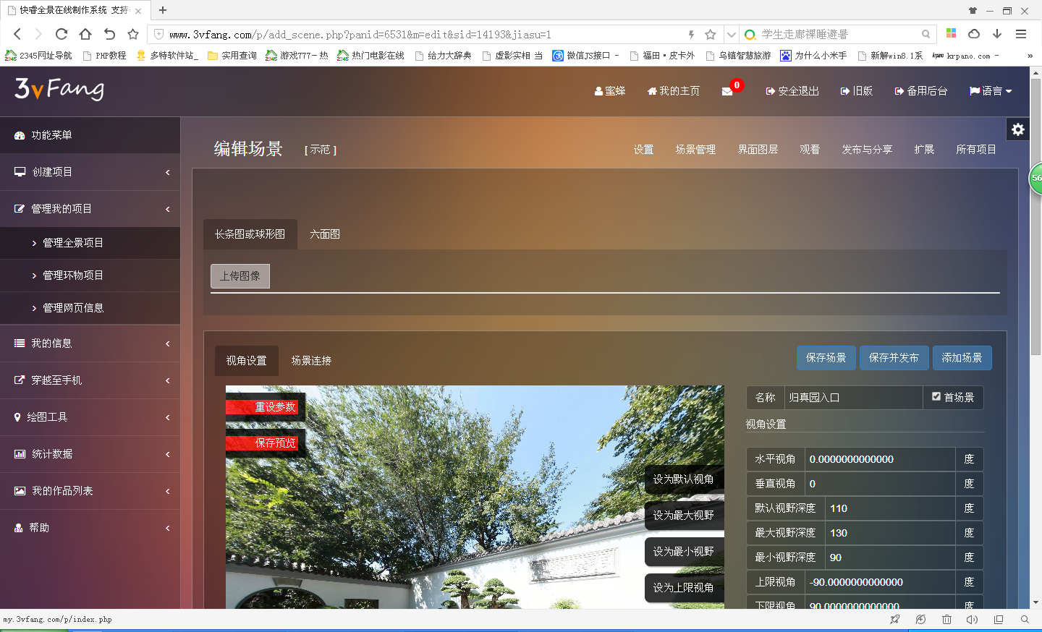Switch to the 场景连接 tab
Image resolution: width=1042 pixels, height=632 pixels.
[x=311, y=361]
